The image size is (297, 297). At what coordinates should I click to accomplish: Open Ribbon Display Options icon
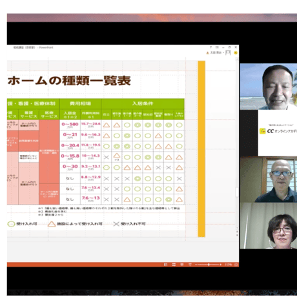(217, 47)
